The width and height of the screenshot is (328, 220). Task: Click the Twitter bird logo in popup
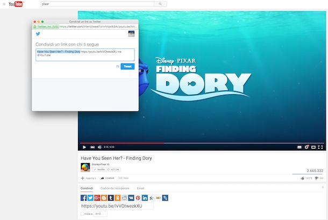[x=38, y=34]
